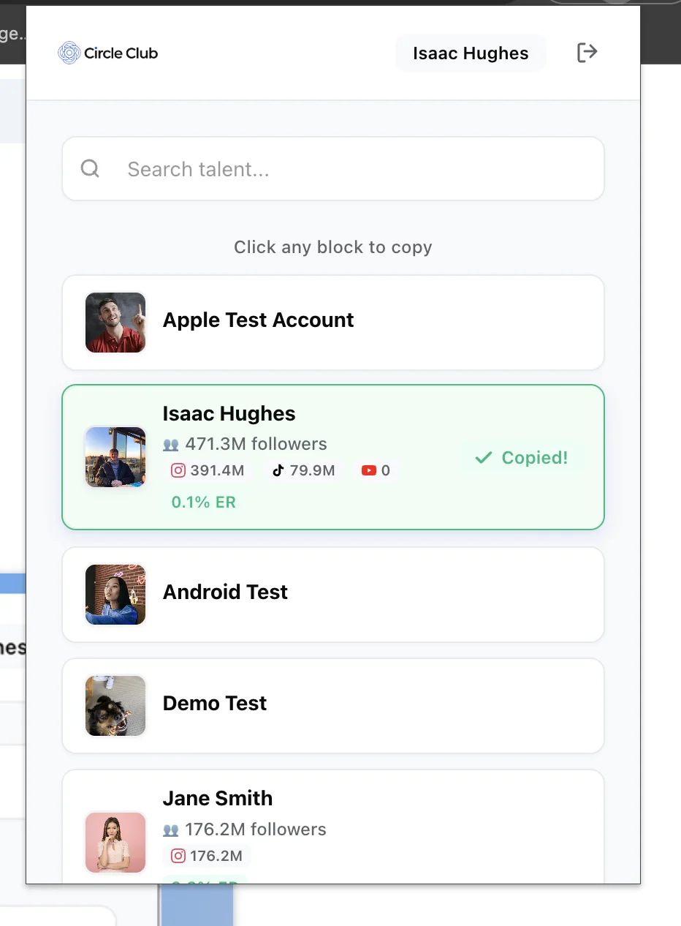
Task: Click the Isaac Hughes account name in header
Action: [x=471, y=52]
